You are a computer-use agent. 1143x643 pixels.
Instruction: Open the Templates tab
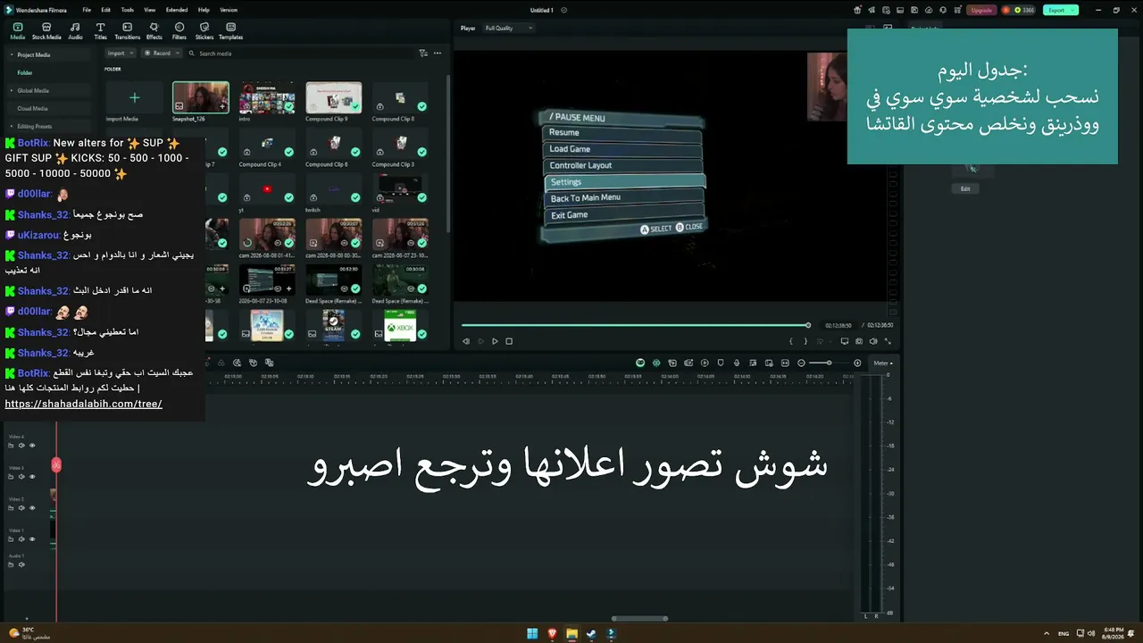[x=230, y=31]
